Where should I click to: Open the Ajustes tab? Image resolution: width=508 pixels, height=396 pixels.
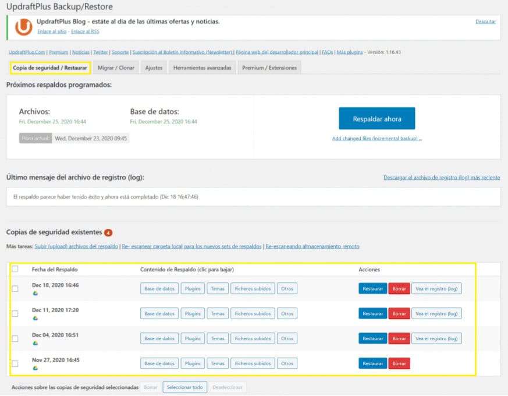[154, 68]
